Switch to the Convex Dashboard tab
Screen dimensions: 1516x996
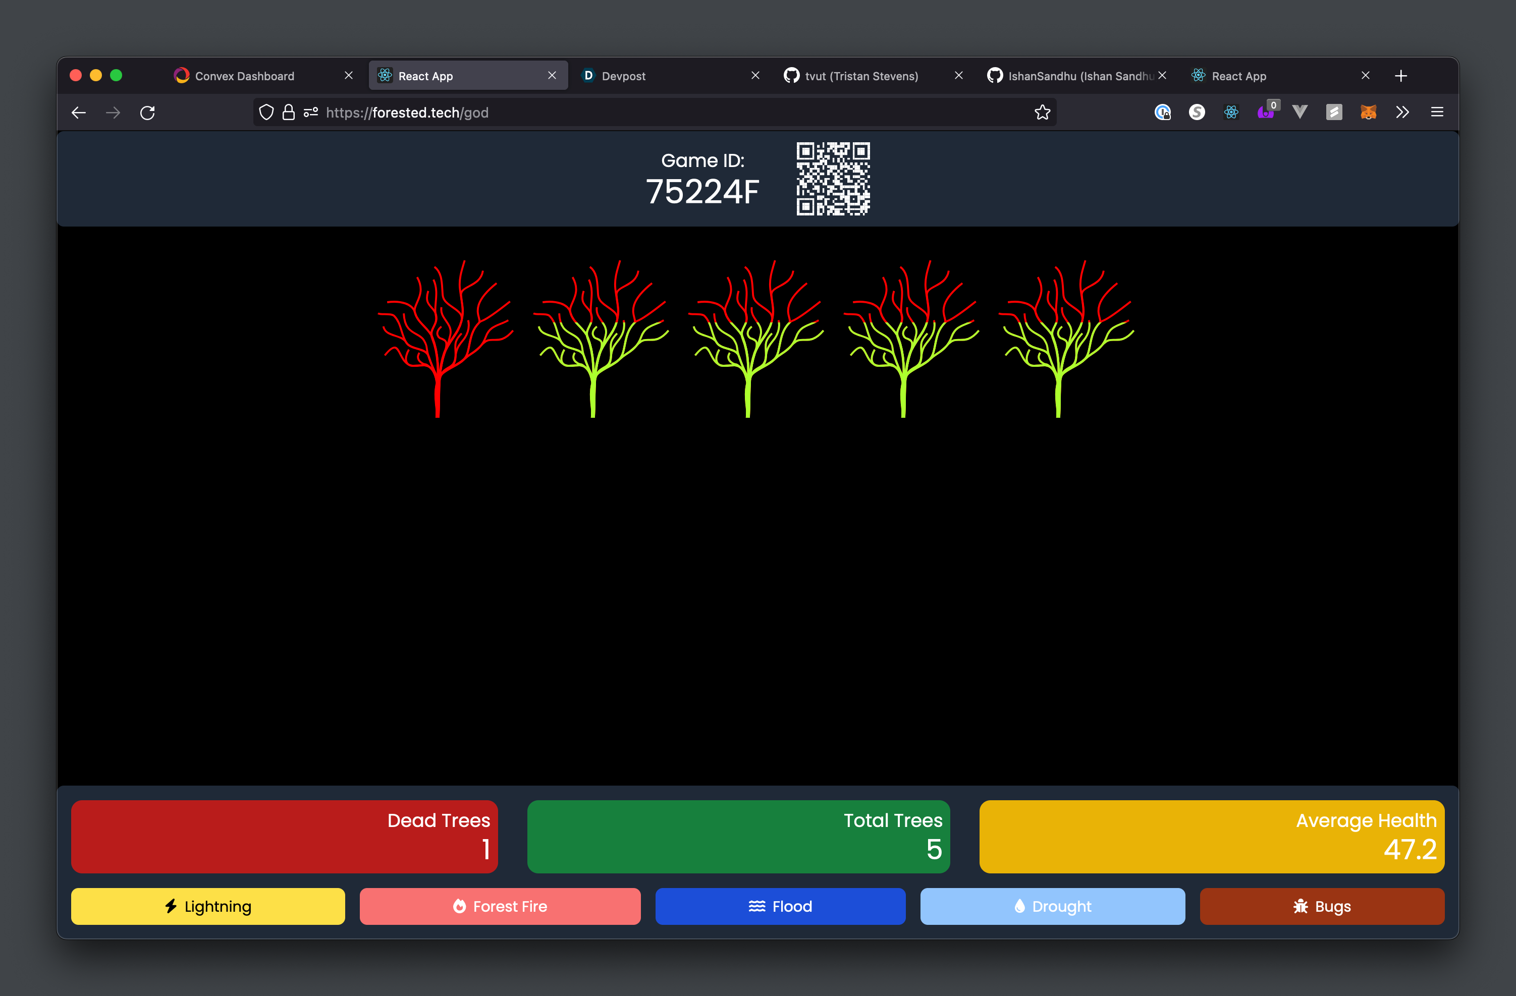point(245,76)
